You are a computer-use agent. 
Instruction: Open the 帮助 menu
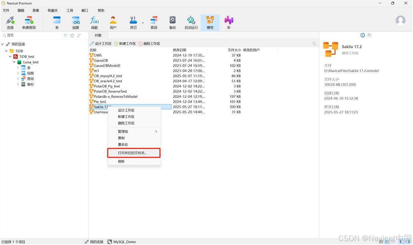click(x=101, y=11)
